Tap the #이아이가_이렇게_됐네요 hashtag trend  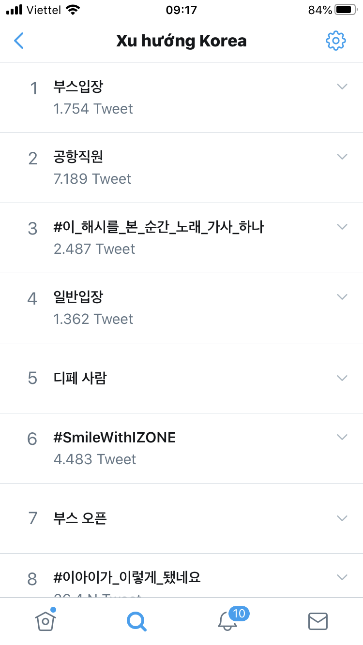coord(127,577)
